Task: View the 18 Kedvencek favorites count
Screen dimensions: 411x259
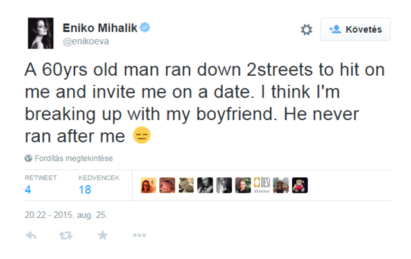Action: coord(84,190)
